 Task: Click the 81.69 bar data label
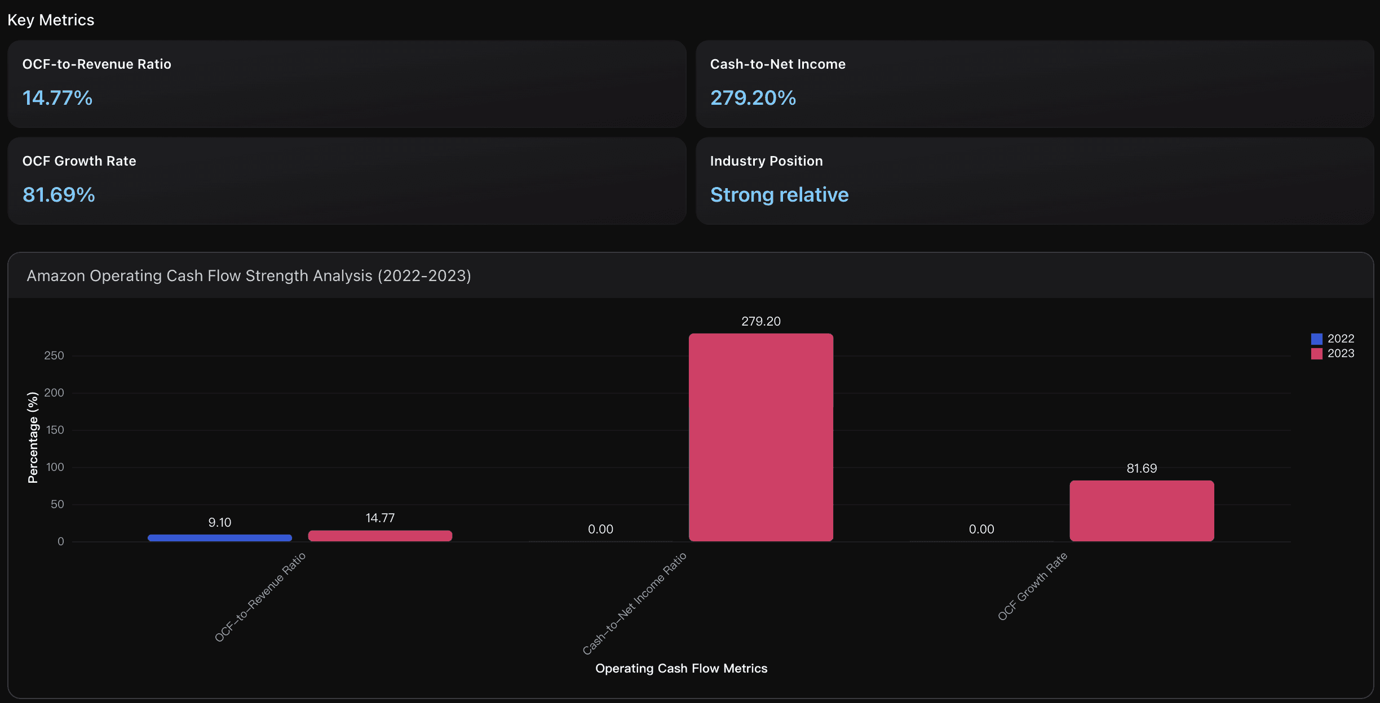(x=1142, y=468)
